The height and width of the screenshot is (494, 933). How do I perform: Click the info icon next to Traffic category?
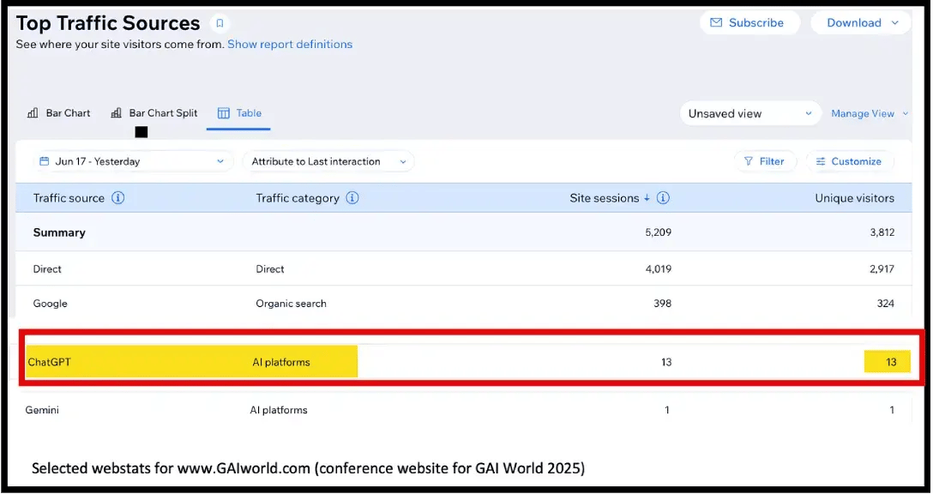coord(351,198)
